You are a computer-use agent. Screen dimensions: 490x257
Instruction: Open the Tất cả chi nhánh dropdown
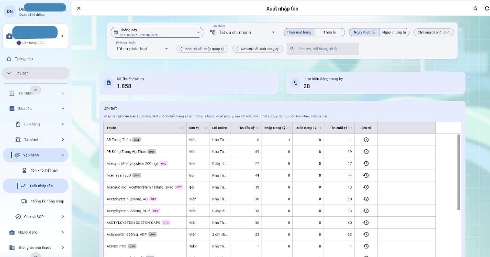point(243,32)
